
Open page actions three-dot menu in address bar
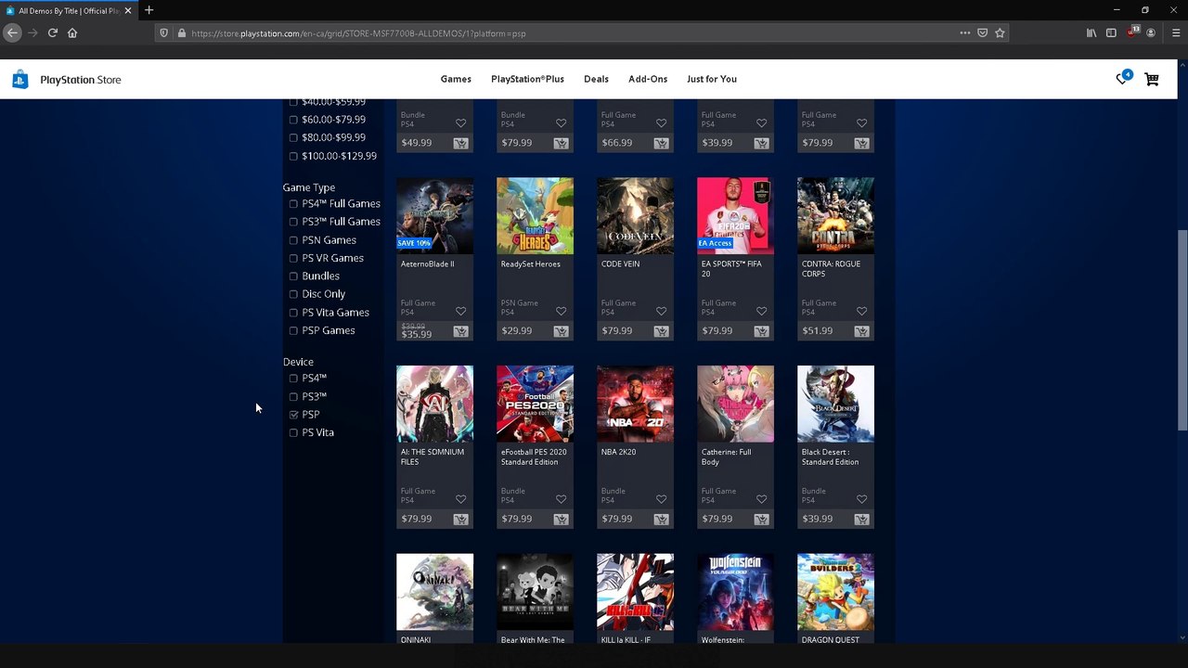tap(965, 32)
